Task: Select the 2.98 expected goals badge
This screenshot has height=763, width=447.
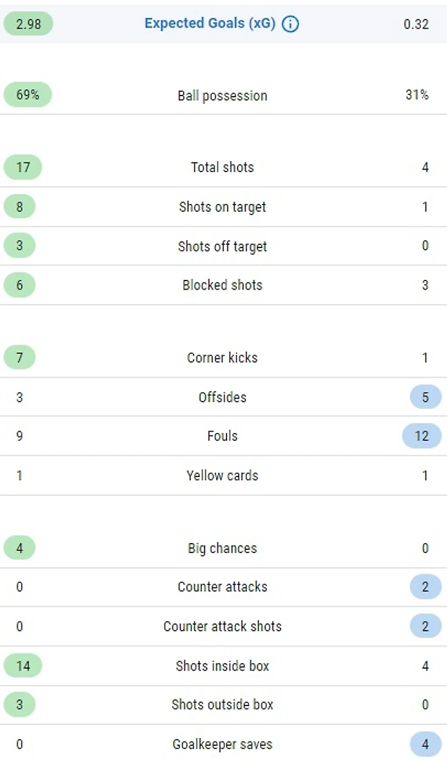Action: [x=28, y=24]
